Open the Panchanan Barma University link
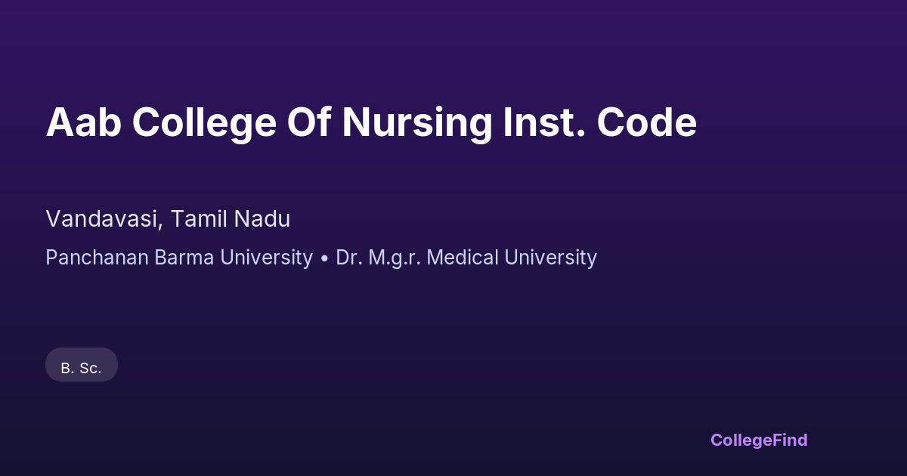 179,258
